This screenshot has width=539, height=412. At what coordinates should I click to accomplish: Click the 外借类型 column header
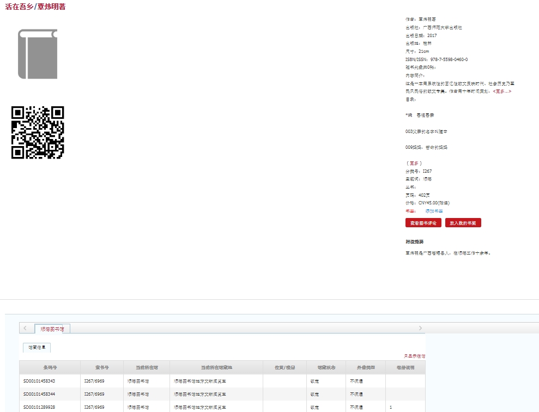[x=366, y=367]
